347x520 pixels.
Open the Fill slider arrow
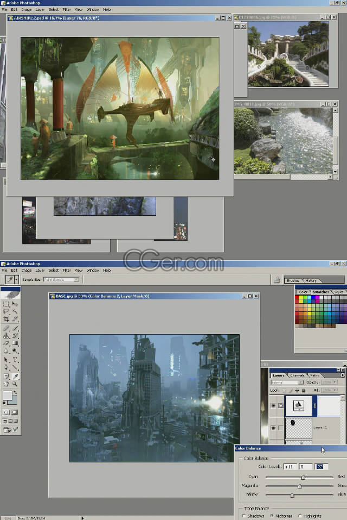[x=335, y=390]
